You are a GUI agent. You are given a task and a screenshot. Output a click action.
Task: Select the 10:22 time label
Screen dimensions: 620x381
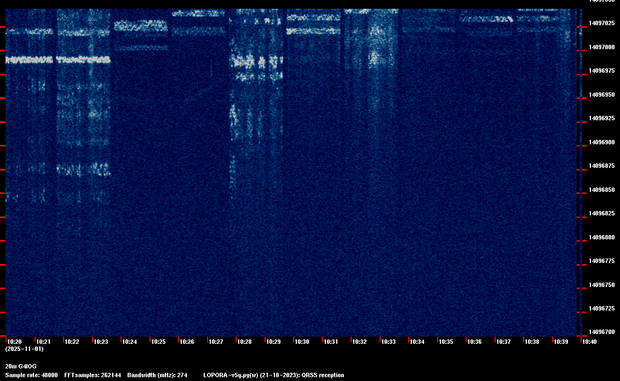coord(72,342)
